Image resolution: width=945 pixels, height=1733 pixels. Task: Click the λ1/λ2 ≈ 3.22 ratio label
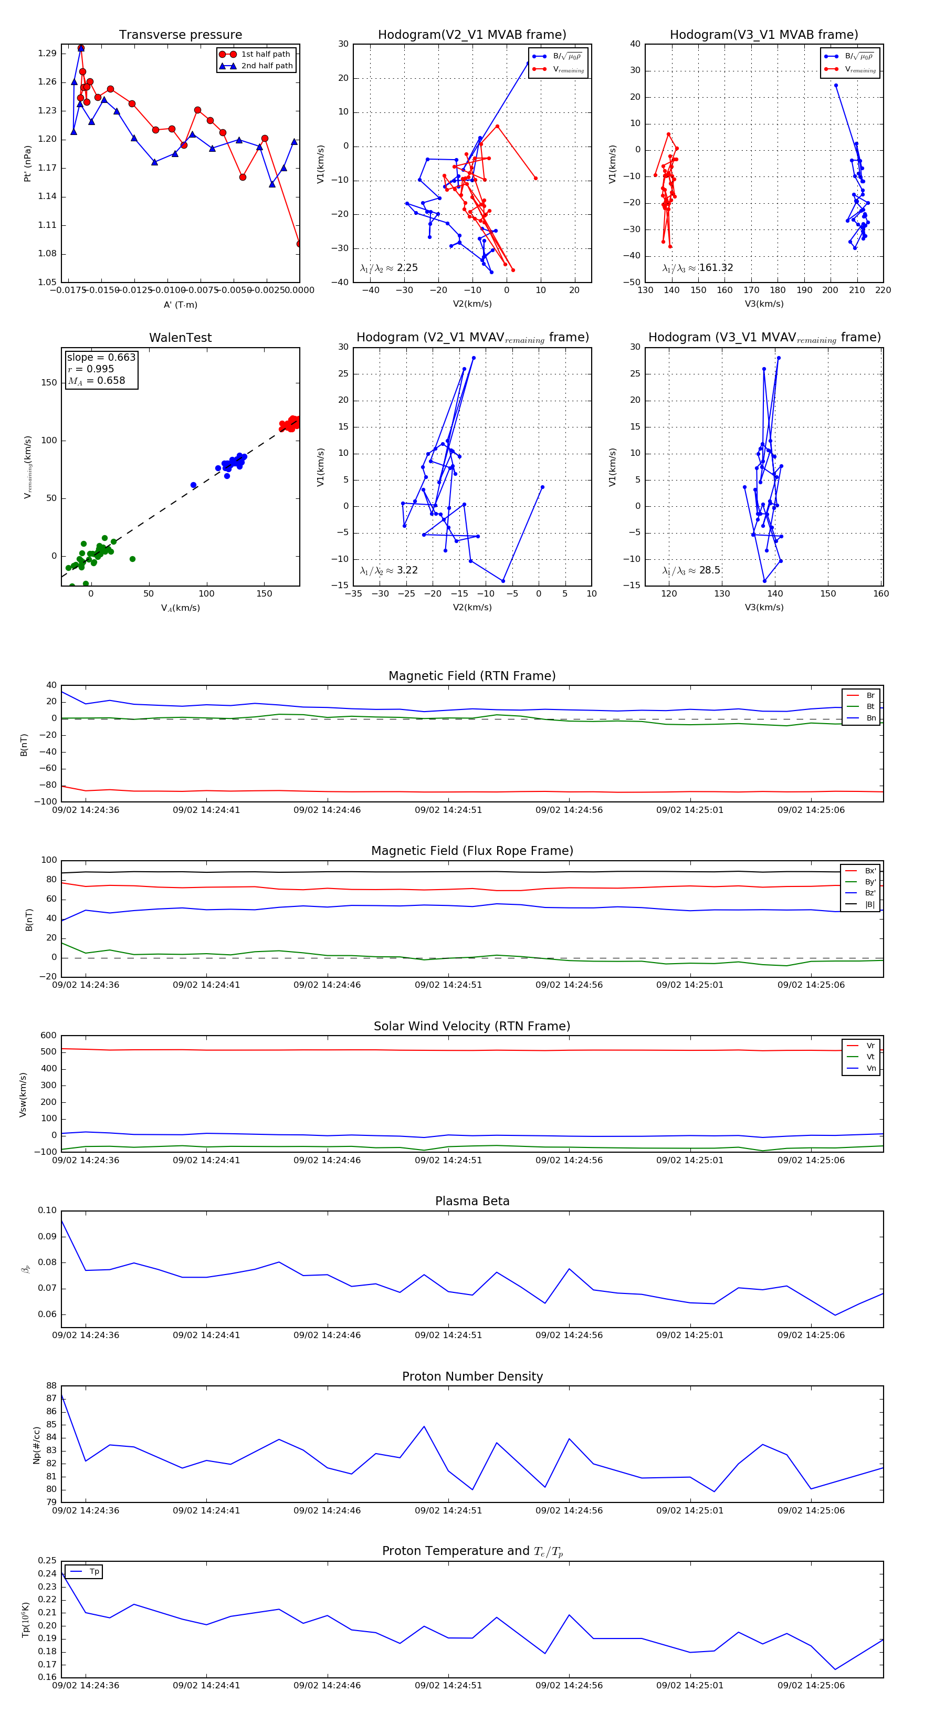[x=388, y=570]
